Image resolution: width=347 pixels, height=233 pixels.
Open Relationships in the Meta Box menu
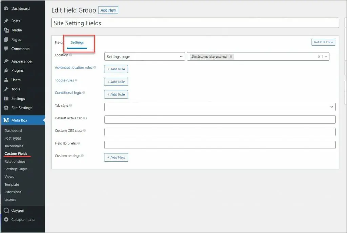pos(15,161)
